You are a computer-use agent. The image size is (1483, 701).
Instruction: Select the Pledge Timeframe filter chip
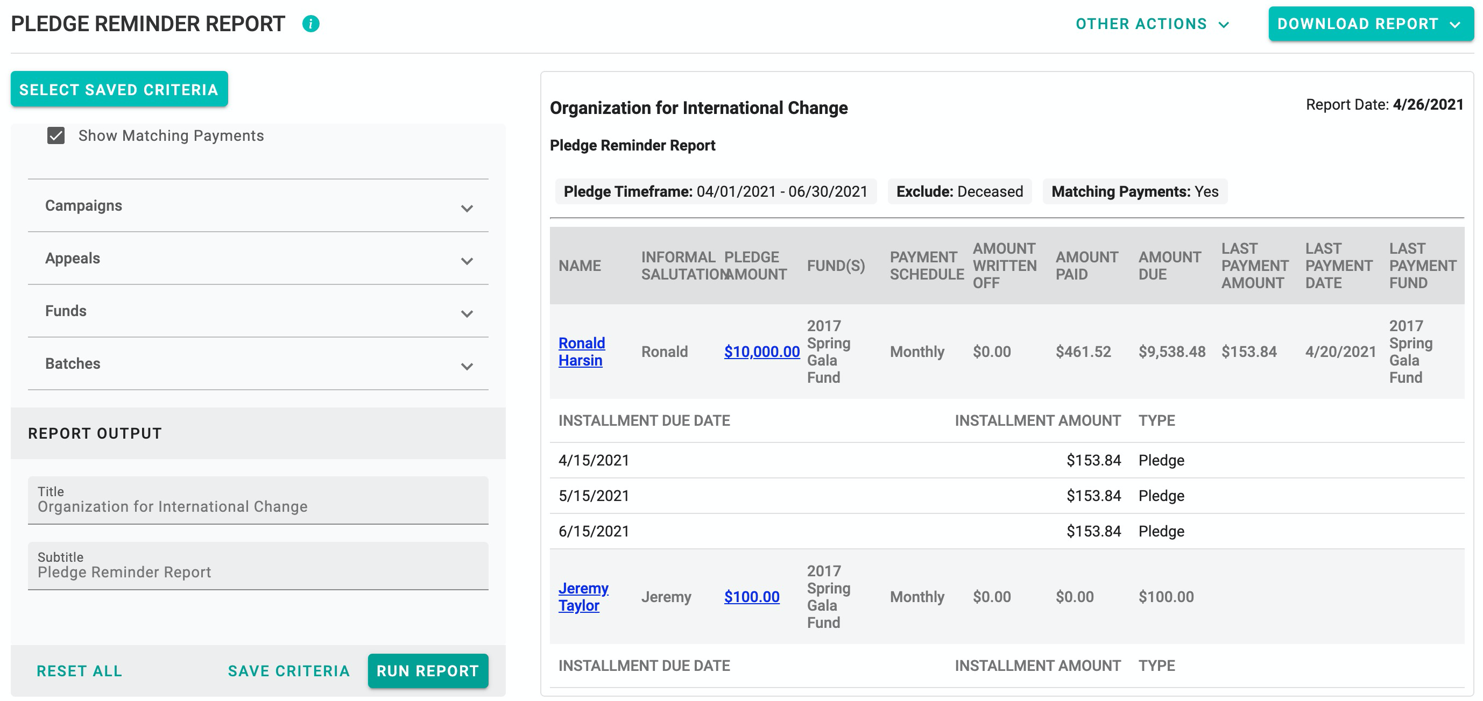tap(715, 191)
